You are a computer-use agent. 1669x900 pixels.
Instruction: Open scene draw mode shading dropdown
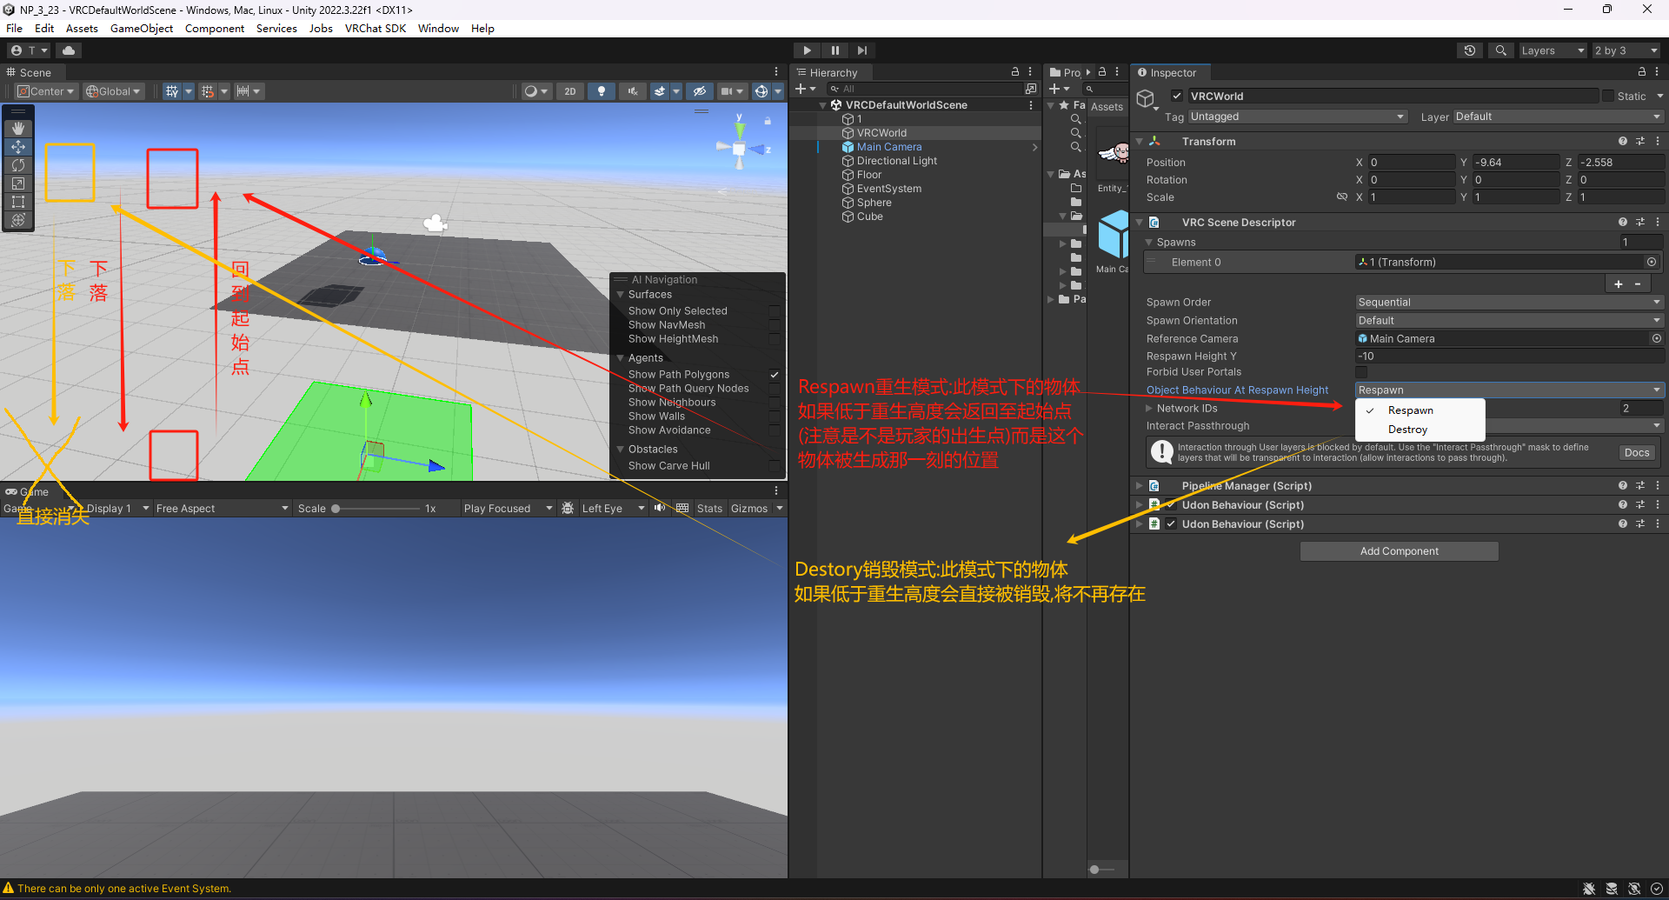point(535,91)
